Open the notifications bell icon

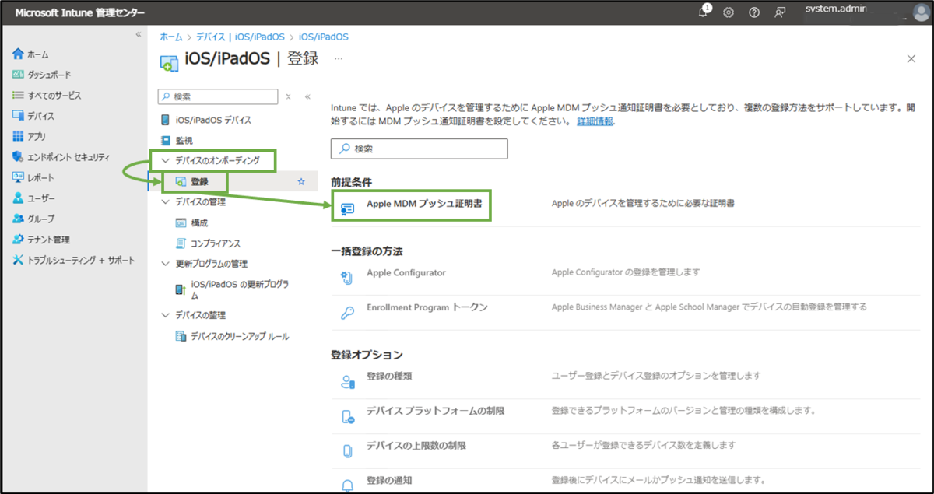[x=704, y=12]
